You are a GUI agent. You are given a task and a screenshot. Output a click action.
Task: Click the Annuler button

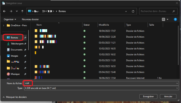point(168,97)
